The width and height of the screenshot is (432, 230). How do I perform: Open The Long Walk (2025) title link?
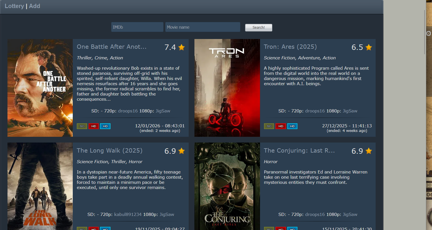coord(110,151)
